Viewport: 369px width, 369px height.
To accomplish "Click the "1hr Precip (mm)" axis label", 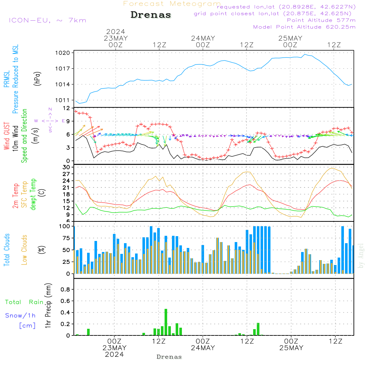I will (x=48, y=306).
